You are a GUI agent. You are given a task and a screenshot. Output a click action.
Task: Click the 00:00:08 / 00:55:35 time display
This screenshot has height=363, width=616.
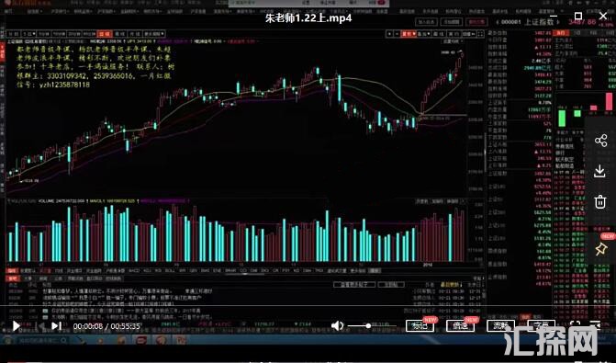(x=106, y=326)
